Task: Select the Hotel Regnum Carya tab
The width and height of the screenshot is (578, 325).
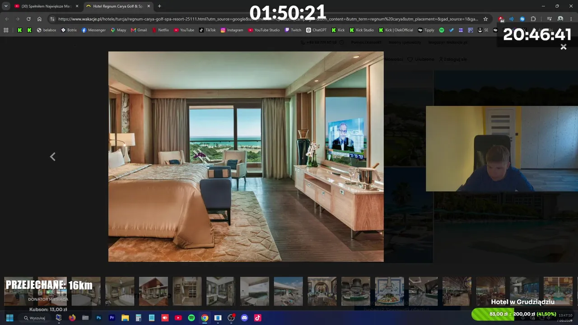Action: coord(118,6)
